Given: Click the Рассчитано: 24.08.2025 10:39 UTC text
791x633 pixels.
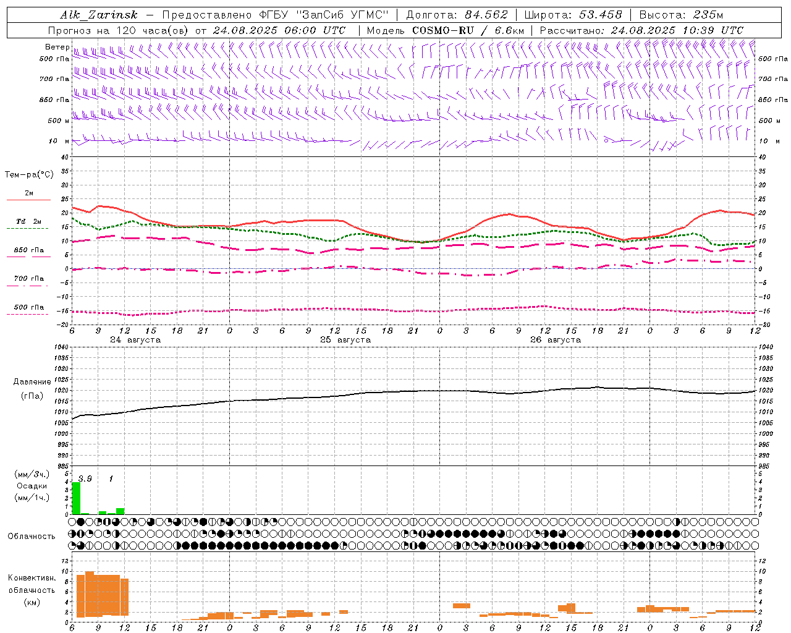Looking at the screenshot, I should click(641, 30).
